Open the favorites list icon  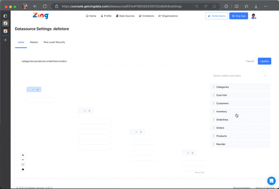[x=246, y=6]
